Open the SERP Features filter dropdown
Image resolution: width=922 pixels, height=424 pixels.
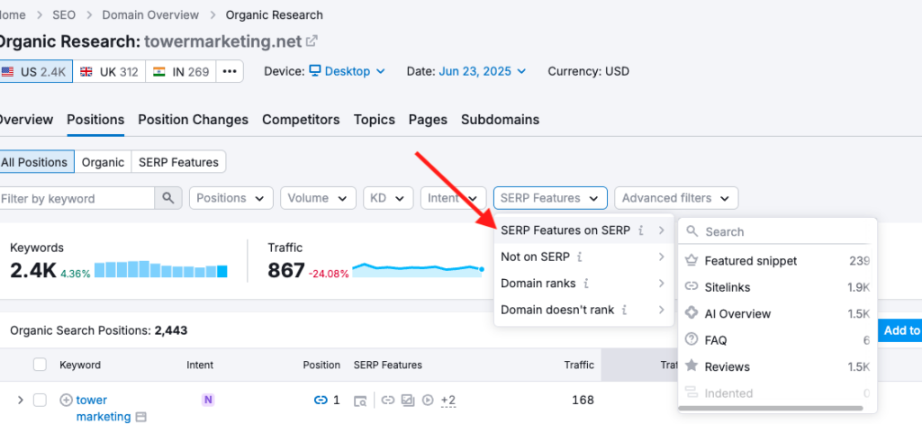coord(550,198)
